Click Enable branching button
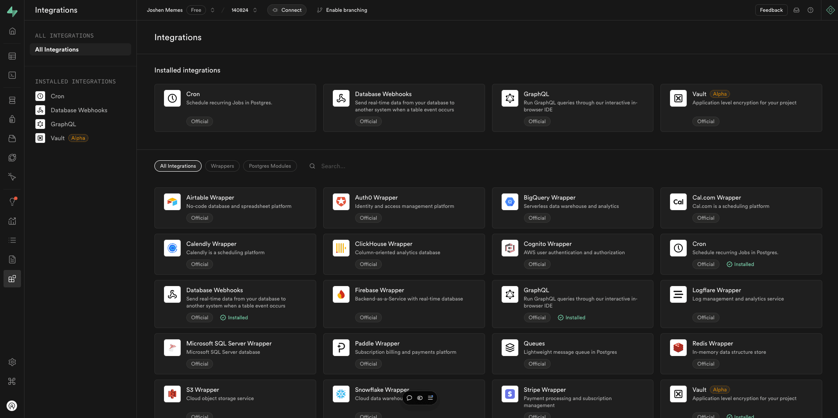 tap(342, 10)
